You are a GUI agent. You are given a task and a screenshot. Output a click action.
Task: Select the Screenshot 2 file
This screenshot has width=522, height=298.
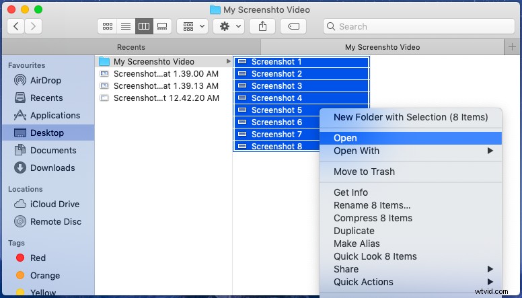pos(301,73)
